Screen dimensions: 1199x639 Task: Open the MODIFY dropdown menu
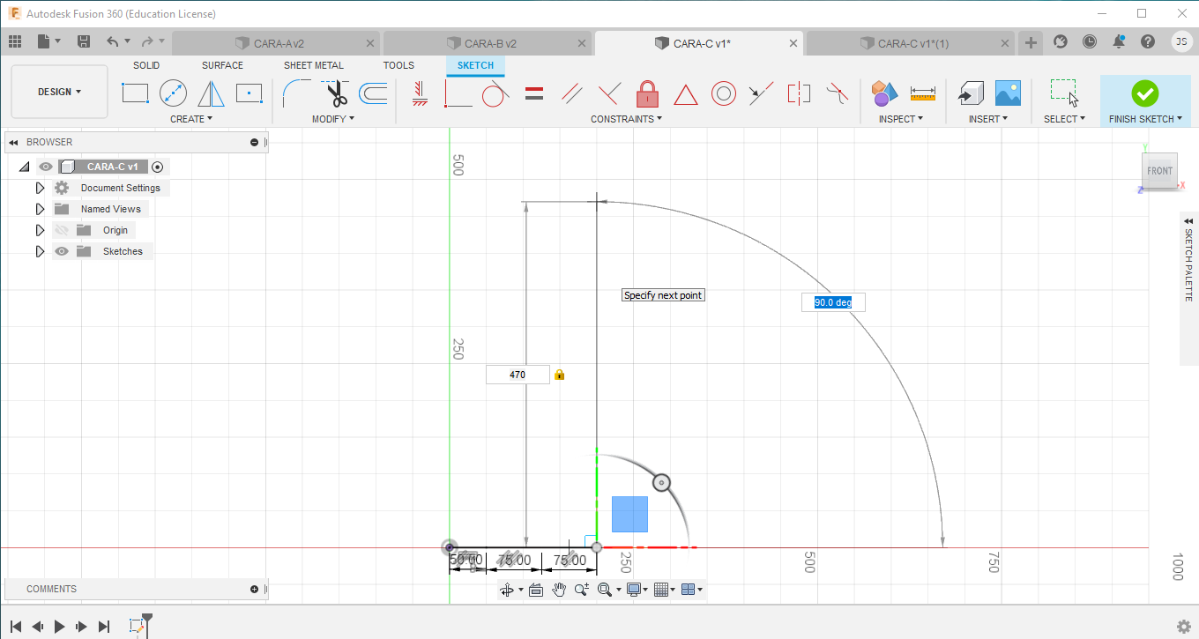pos(333,119)
